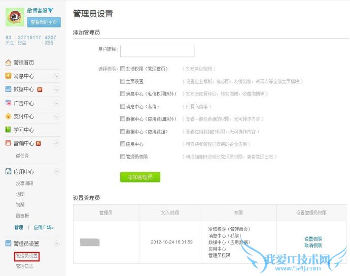
Task: Collapse the 营销中心 section arrow
Action: 57,143
